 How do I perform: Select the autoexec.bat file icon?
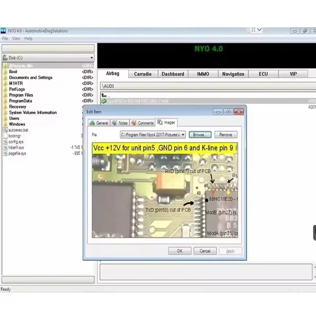click(6, 130)
